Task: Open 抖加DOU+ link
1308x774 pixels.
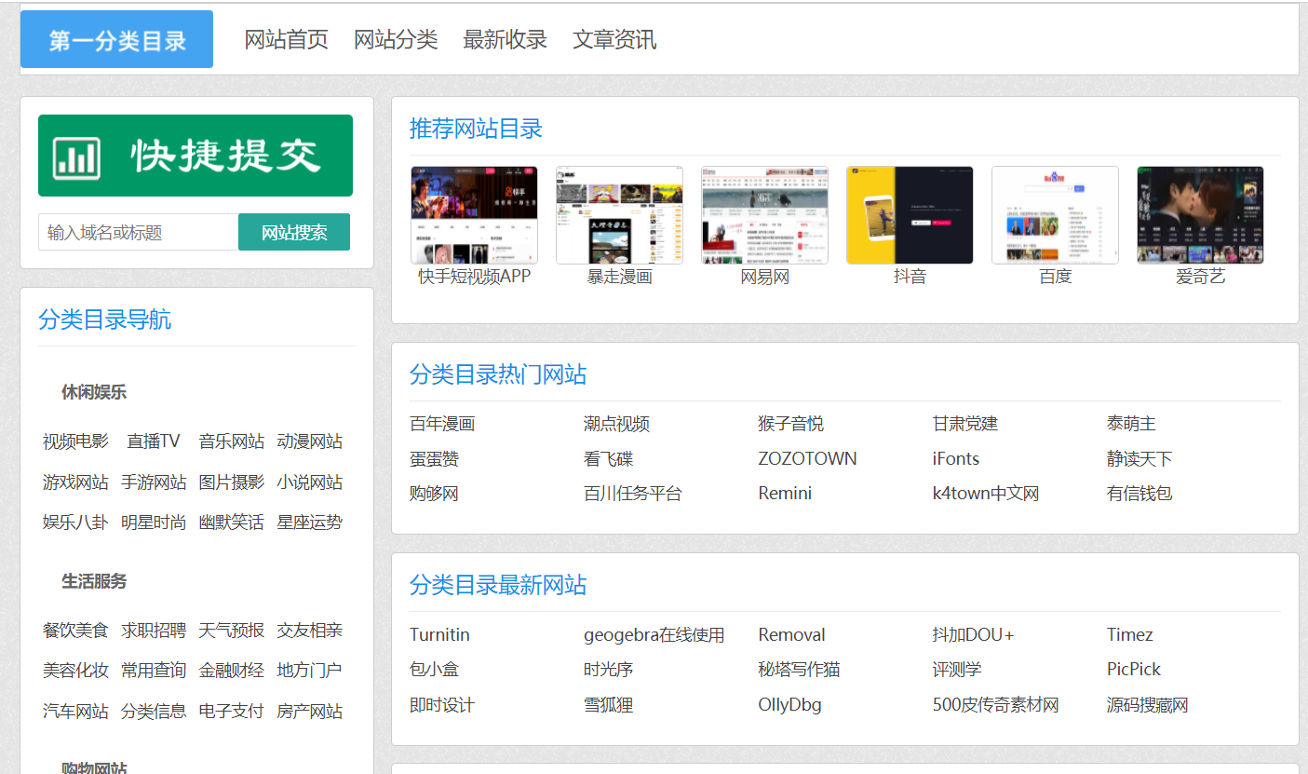Action: point(973,635)
